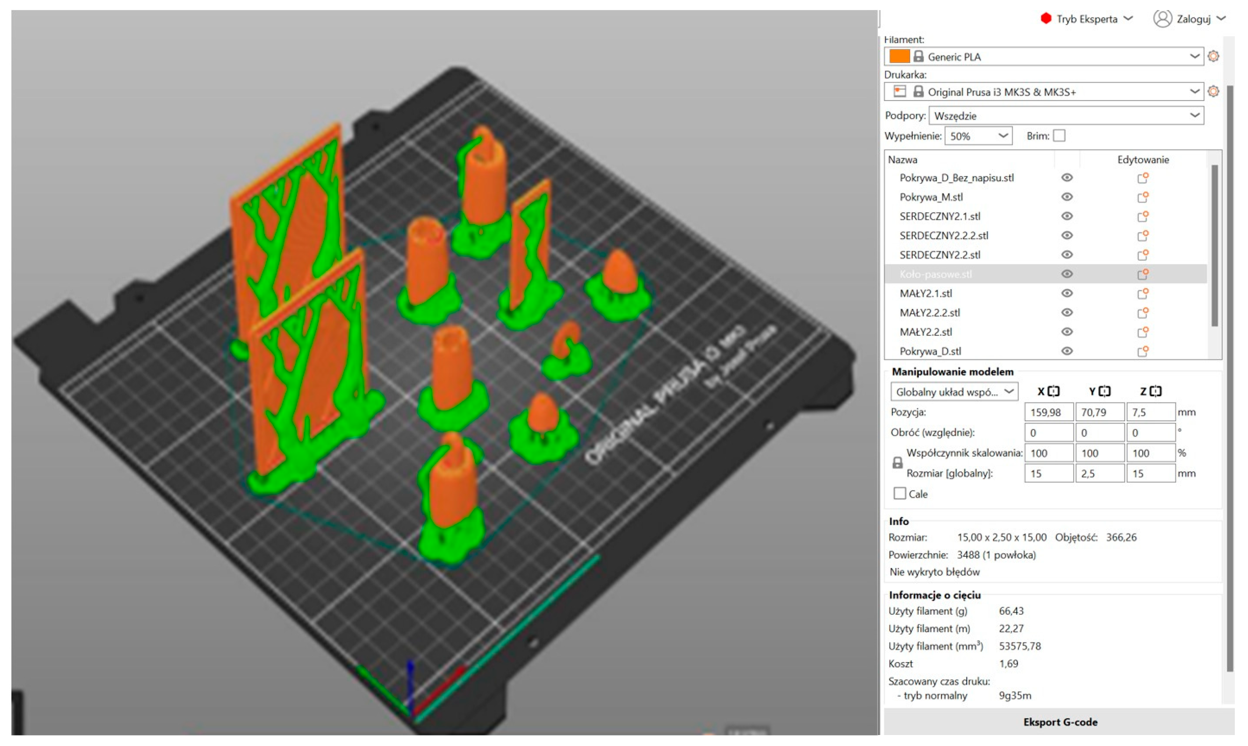Click the scale factor lock icon

pyautogui.click(x=898, y=463)
